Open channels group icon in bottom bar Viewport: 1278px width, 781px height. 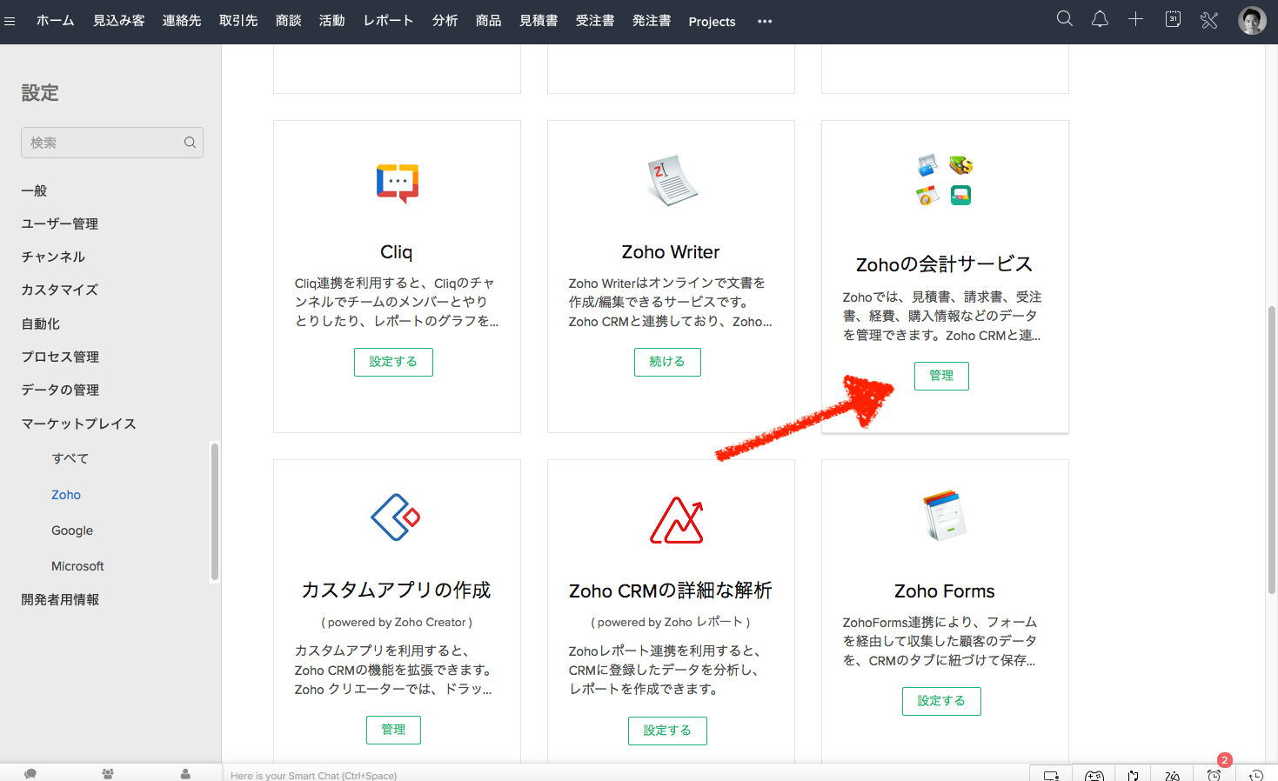pyautogui.click(x=108, y=774)
